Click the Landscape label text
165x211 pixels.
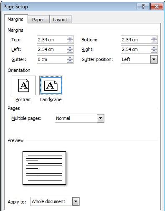coord(51,100)
